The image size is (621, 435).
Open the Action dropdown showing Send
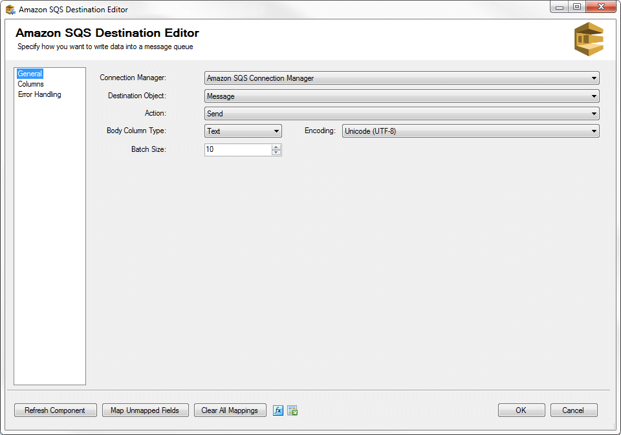594,113
